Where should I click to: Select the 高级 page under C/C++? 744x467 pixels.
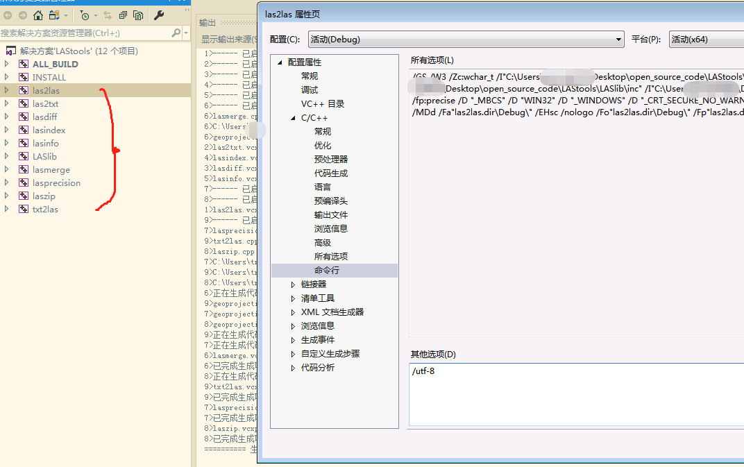click(323, 242)
